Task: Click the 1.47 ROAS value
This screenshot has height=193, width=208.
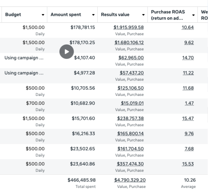Action: (x=189, y=103)
